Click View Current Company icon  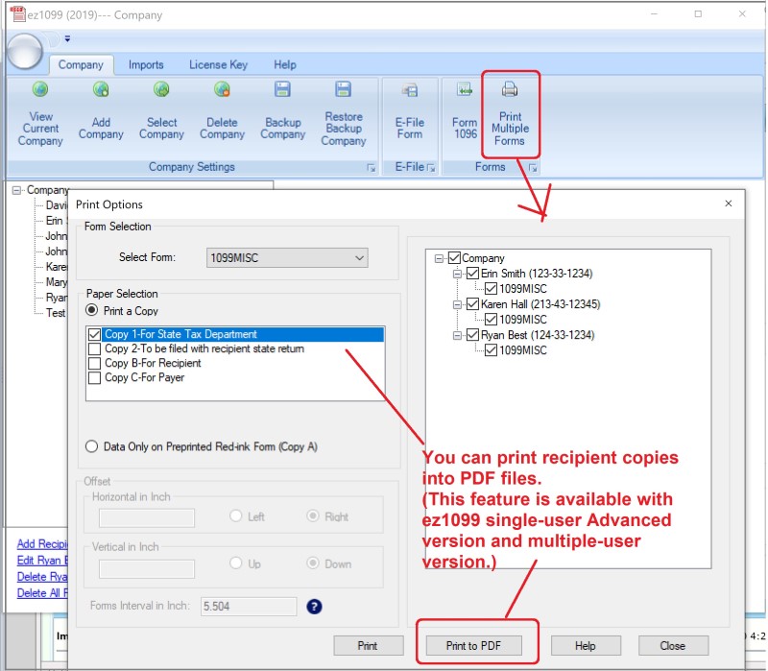tap(40, 91)
